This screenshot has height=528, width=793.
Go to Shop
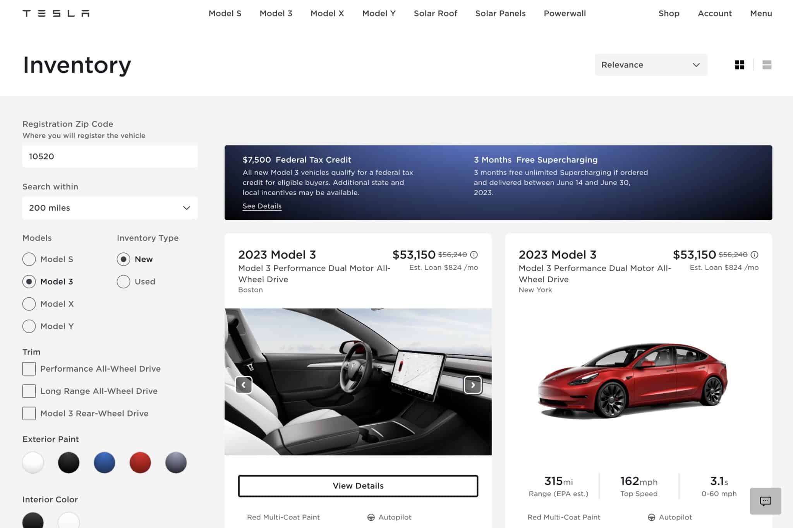[669, 14]
